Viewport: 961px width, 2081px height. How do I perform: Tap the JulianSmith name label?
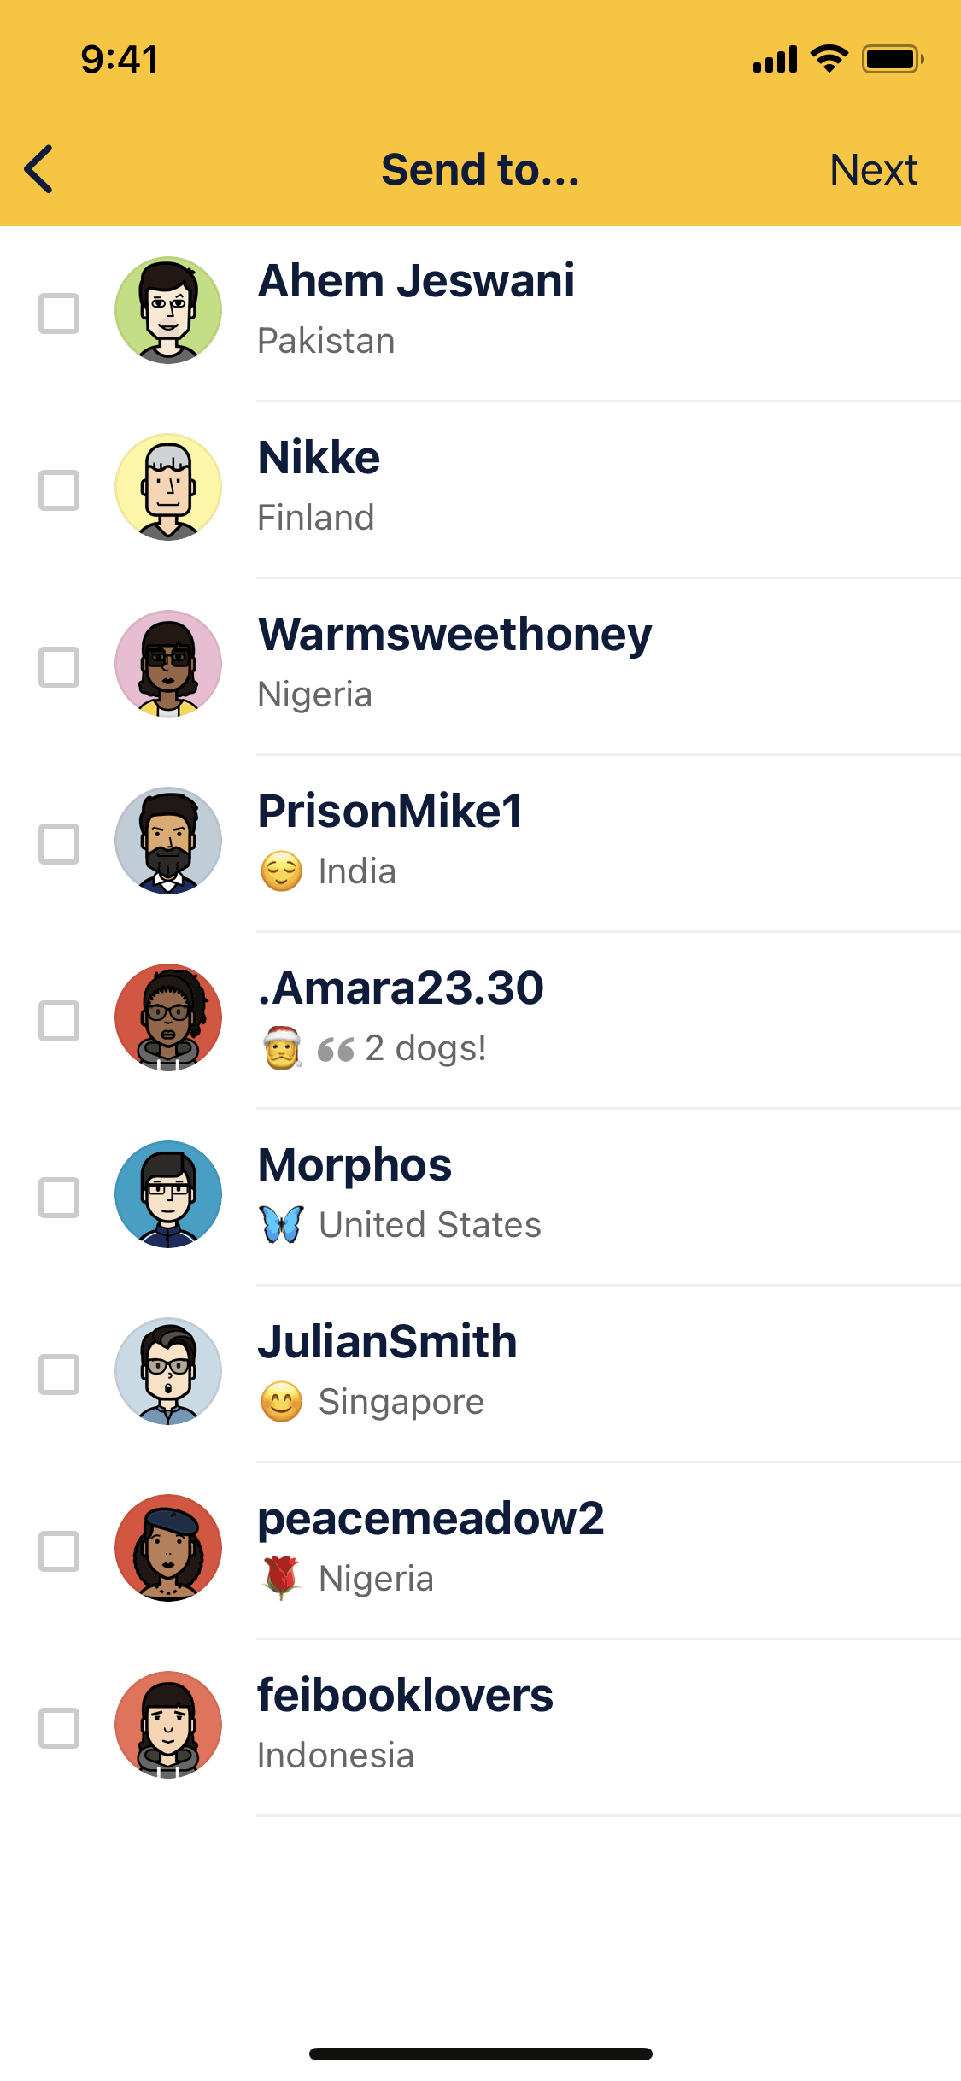[388, 1341]
